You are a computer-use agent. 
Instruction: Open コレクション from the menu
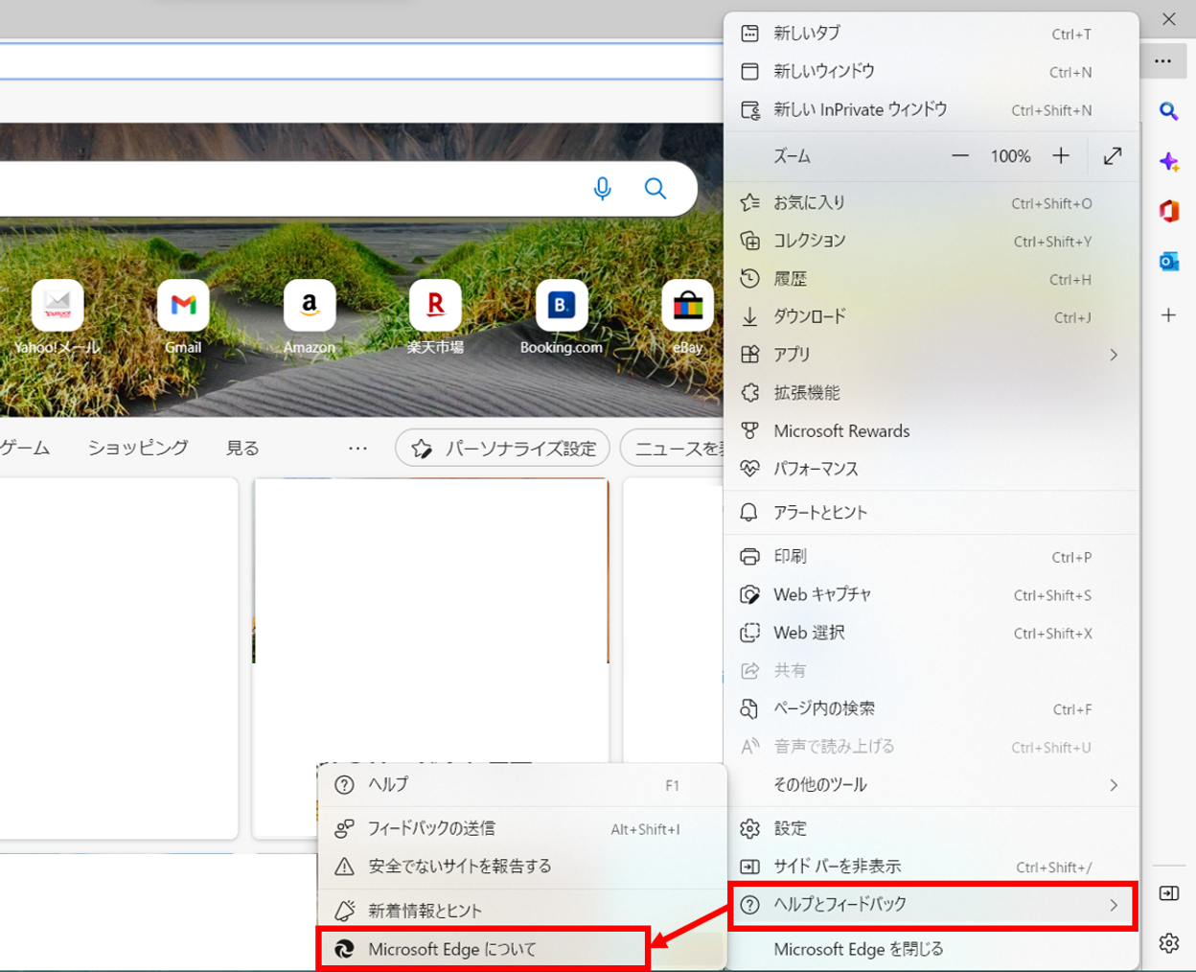pyautogui.click(x=931, y=241)
